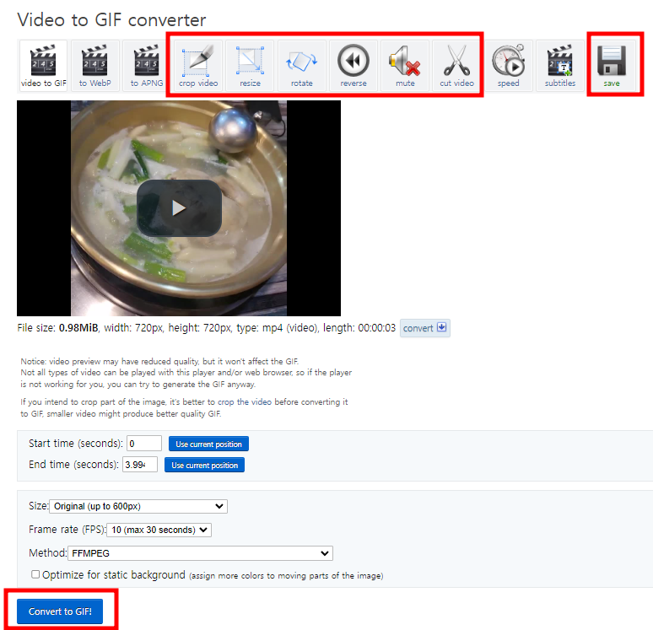Click the Convert to GIF! button
Image resolution: width=653 pixels, height=630 pixels.
point(60,611)
